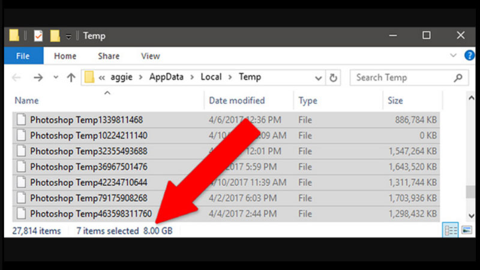This screenshot has width=480, height=270.
Task: Go back using the Back arrow
Action: point(17,77)
